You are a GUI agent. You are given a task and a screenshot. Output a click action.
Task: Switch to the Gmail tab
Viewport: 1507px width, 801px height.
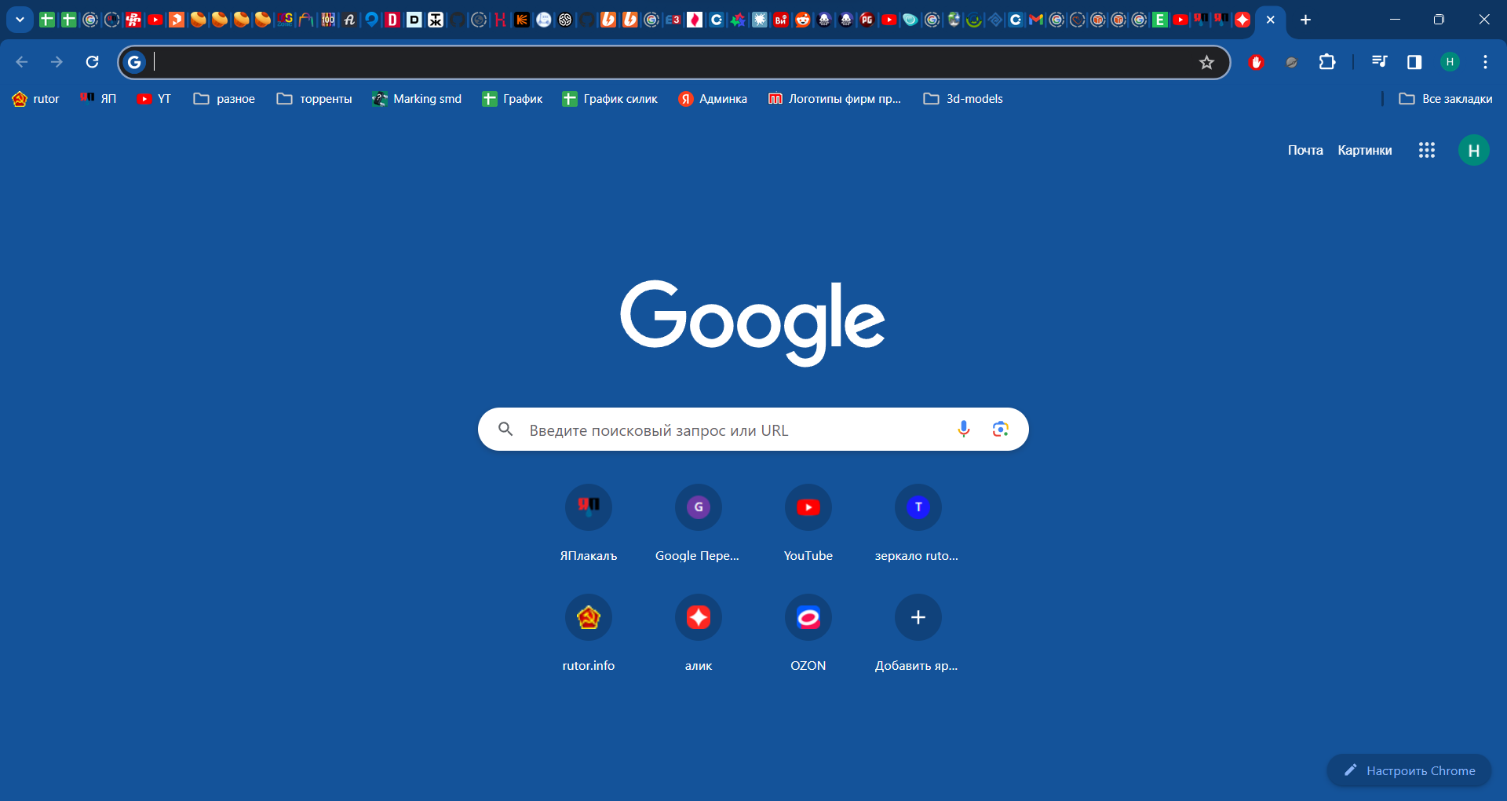pyautogui.click(x=1036, y=20)
